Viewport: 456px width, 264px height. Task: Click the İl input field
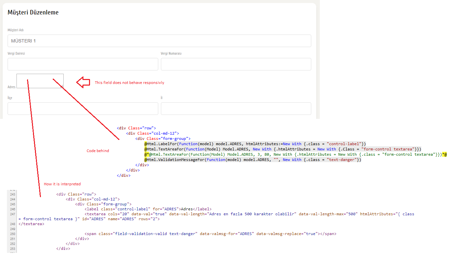tap(236, 108)
